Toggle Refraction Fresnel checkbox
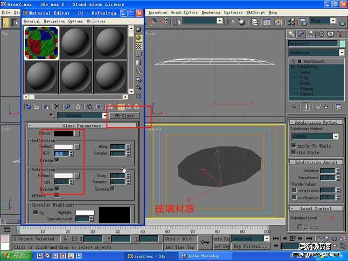Image resolution: width=348 pixels, height=261 pixels. (x=57, y=188)
